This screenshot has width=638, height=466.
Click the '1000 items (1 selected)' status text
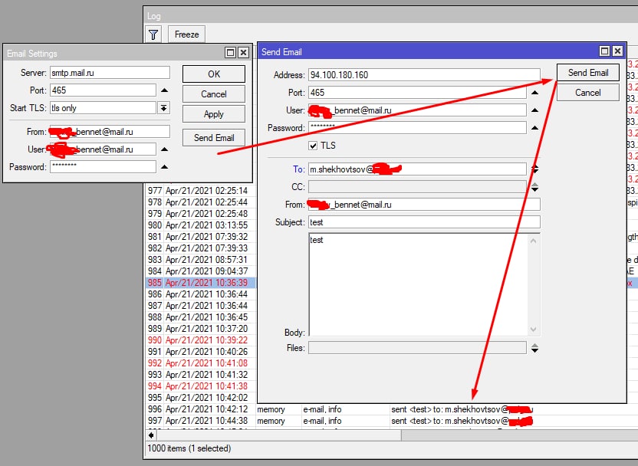click(x=189, y=448)
